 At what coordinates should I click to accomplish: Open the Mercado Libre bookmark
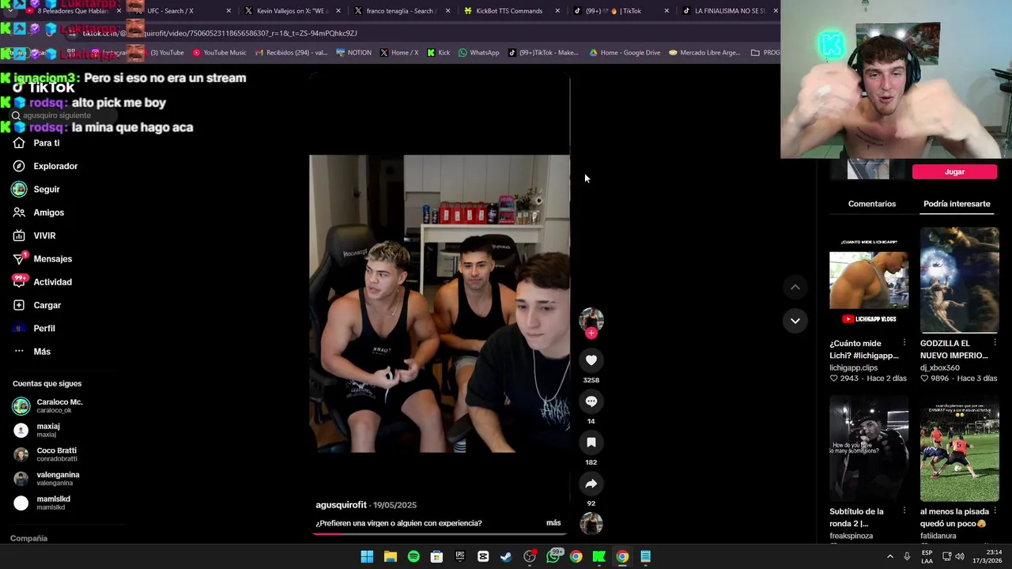704,53
